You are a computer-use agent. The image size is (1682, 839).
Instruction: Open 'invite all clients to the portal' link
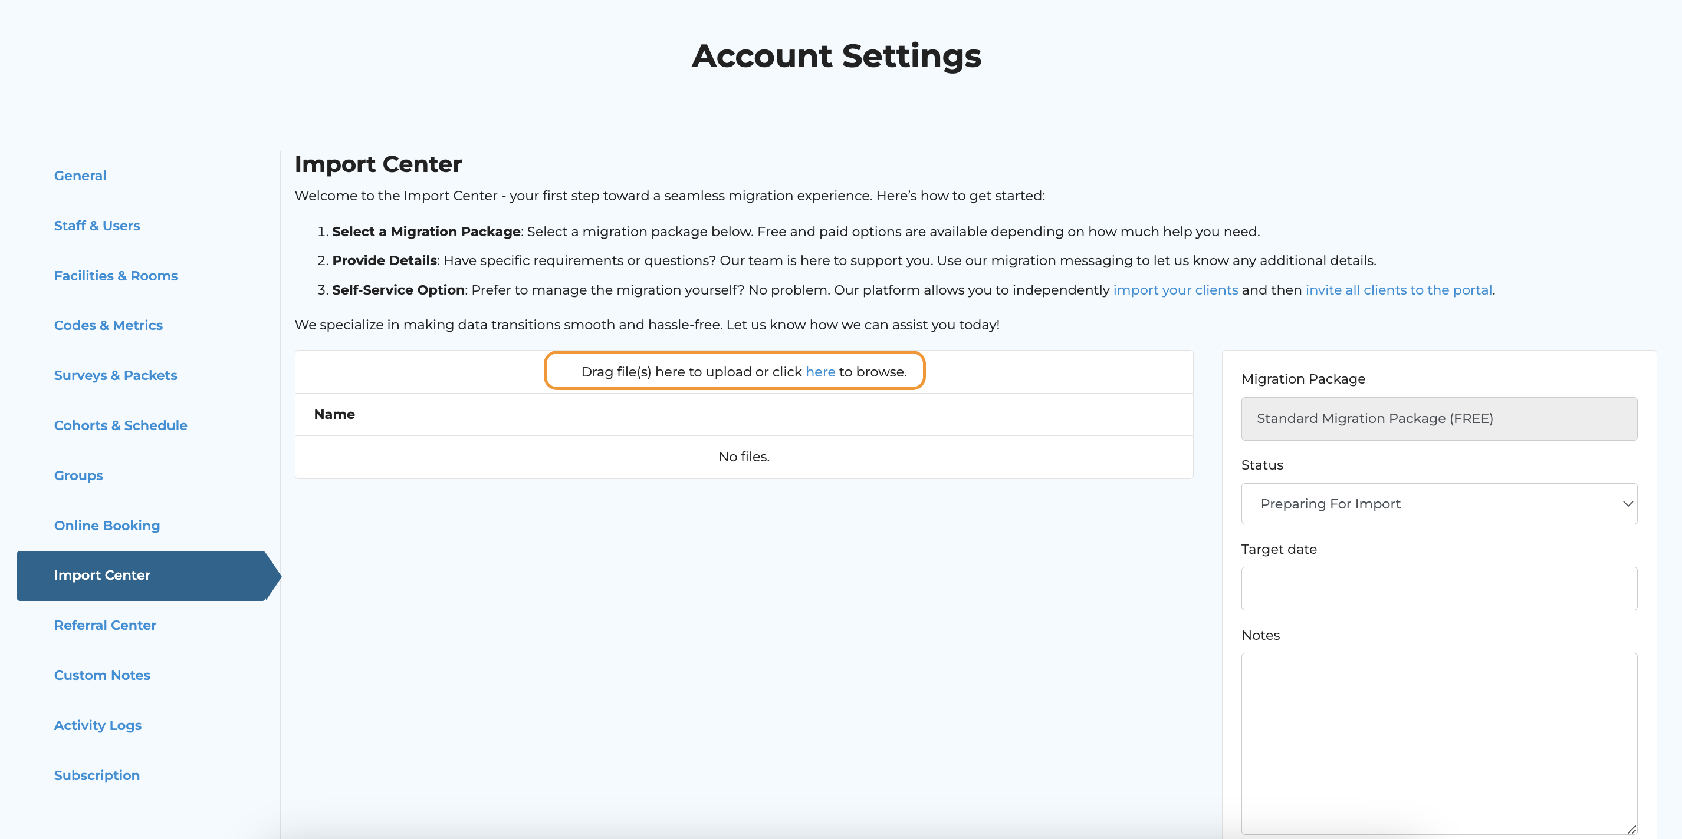pos(1398,290)
